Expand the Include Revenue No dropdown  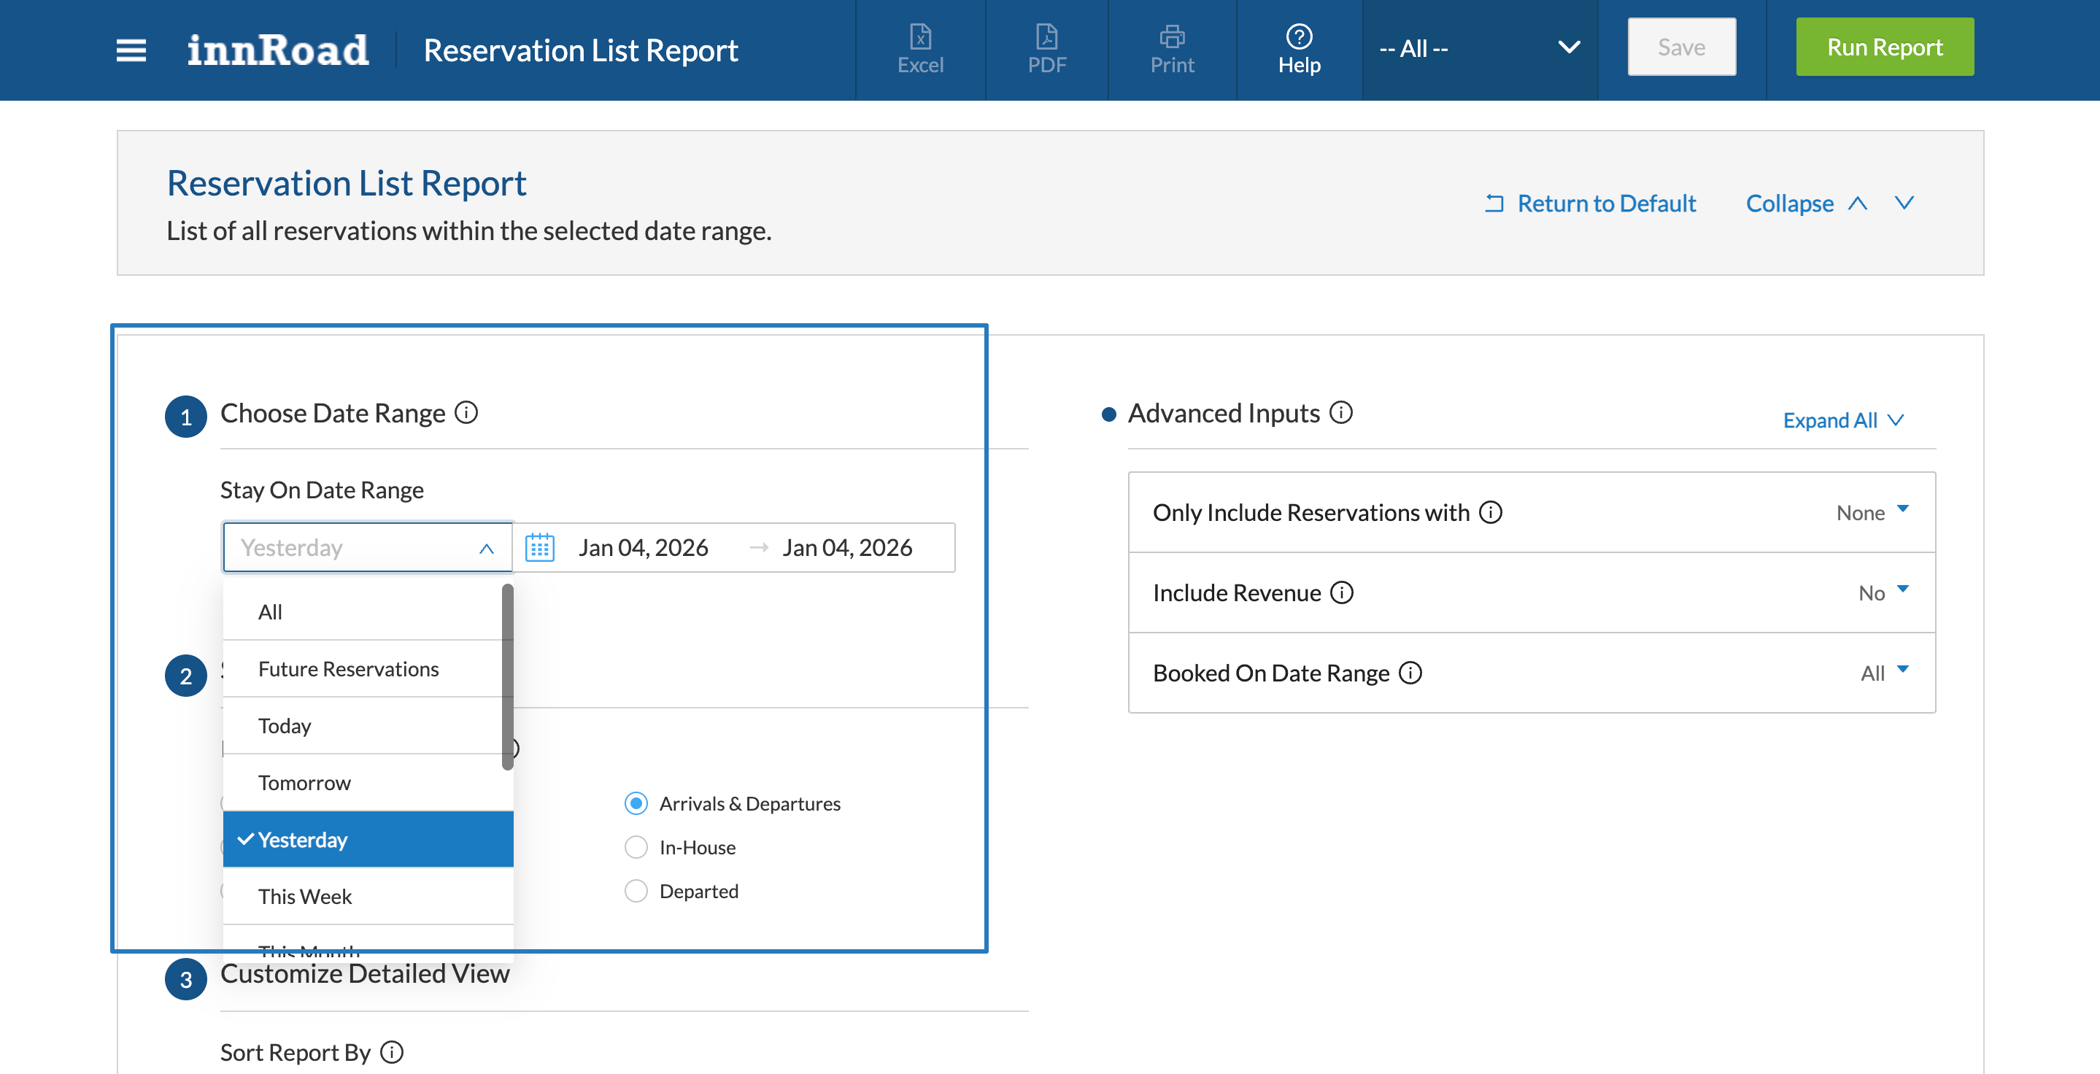(1883, 592)
